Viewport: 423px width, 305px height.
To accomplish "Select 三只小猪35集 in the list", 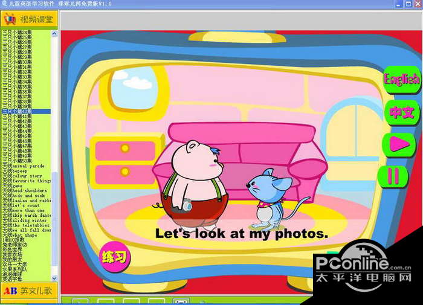I will pos(17,87).
